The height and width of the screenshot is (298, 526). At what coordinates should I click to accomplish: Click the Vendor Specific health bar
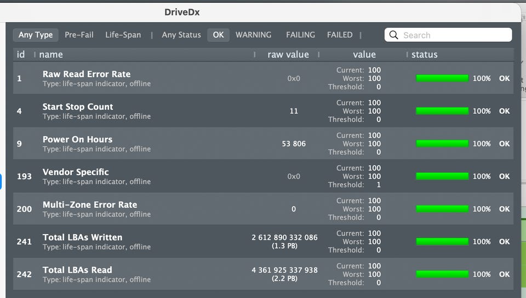442,176
